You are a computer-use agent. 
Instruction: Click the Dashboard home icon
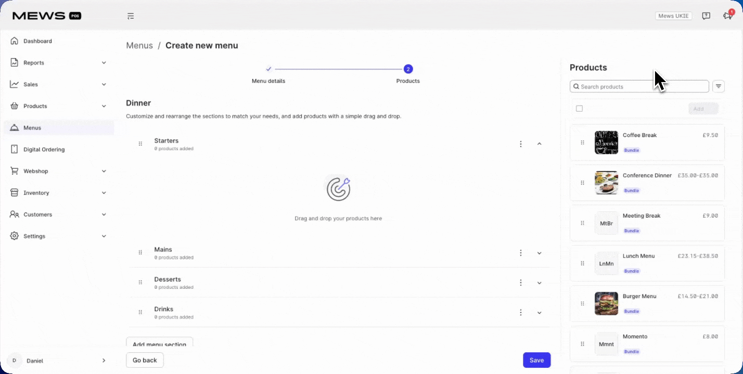[x=14, y=41]
